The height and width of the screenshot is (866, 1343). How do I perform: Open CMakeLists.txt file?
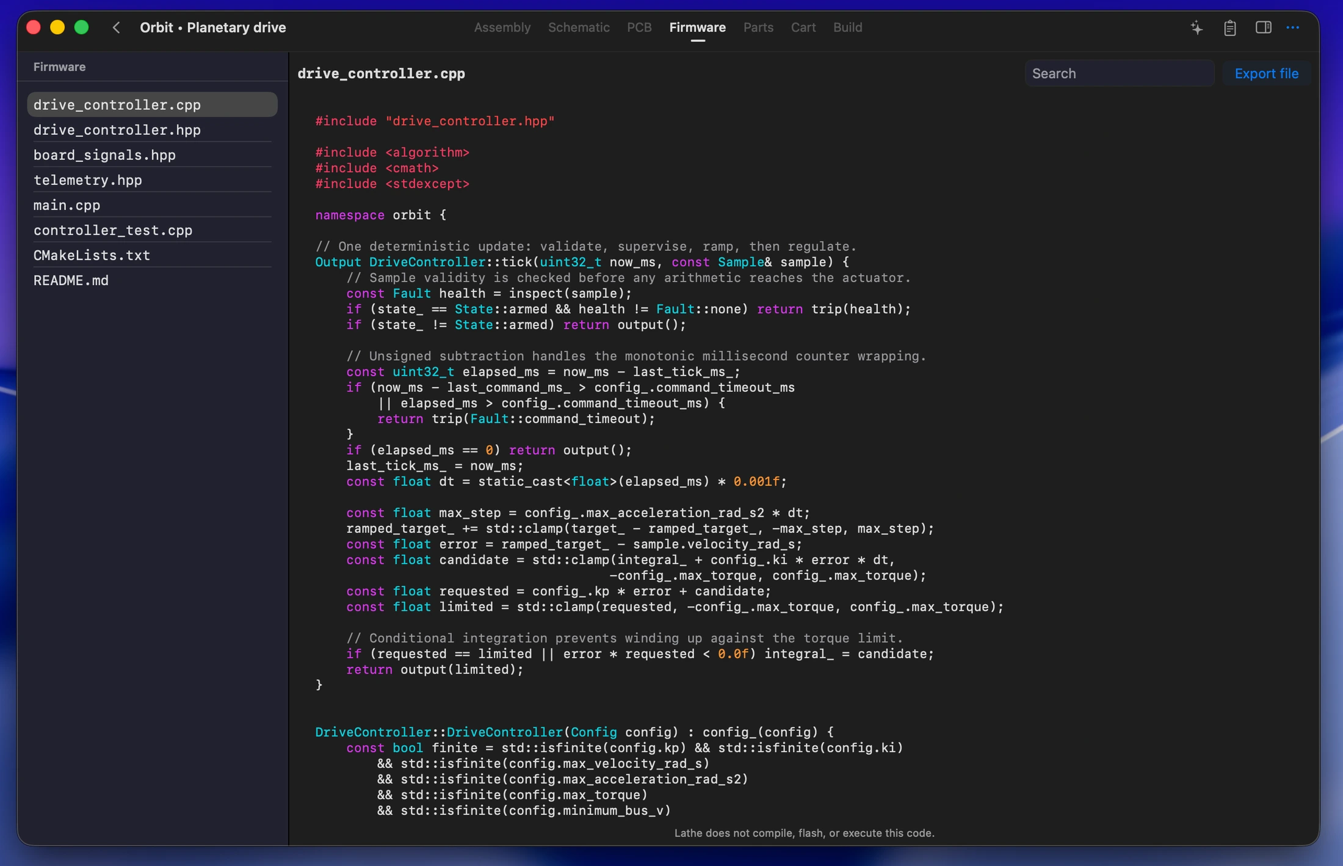pyautogui.click(x=152, y=255)
